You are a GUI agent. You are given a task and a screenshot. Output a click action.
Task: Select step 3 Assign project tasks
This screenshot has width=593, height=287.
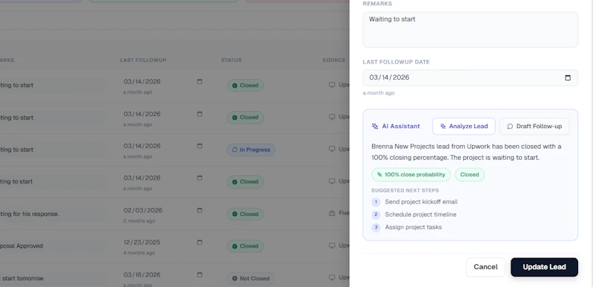(406, 227)
